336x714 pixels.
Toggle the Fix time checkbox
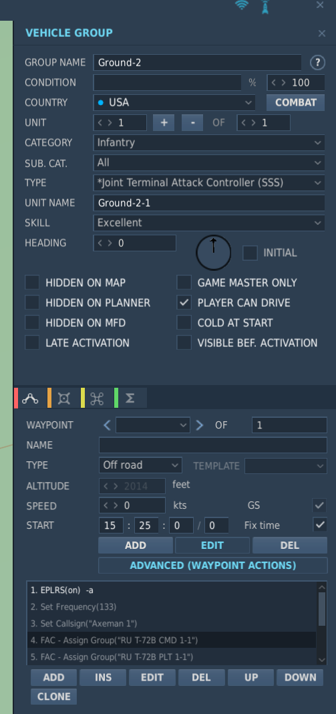(x=319, y=525)
